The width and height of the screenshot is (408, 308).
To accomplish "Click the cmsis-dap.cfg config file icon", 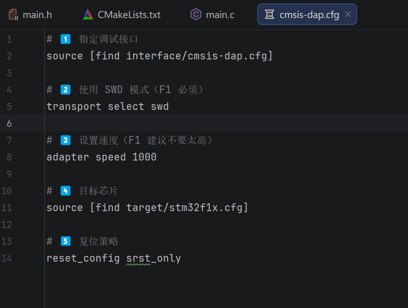I will [269, 14].
